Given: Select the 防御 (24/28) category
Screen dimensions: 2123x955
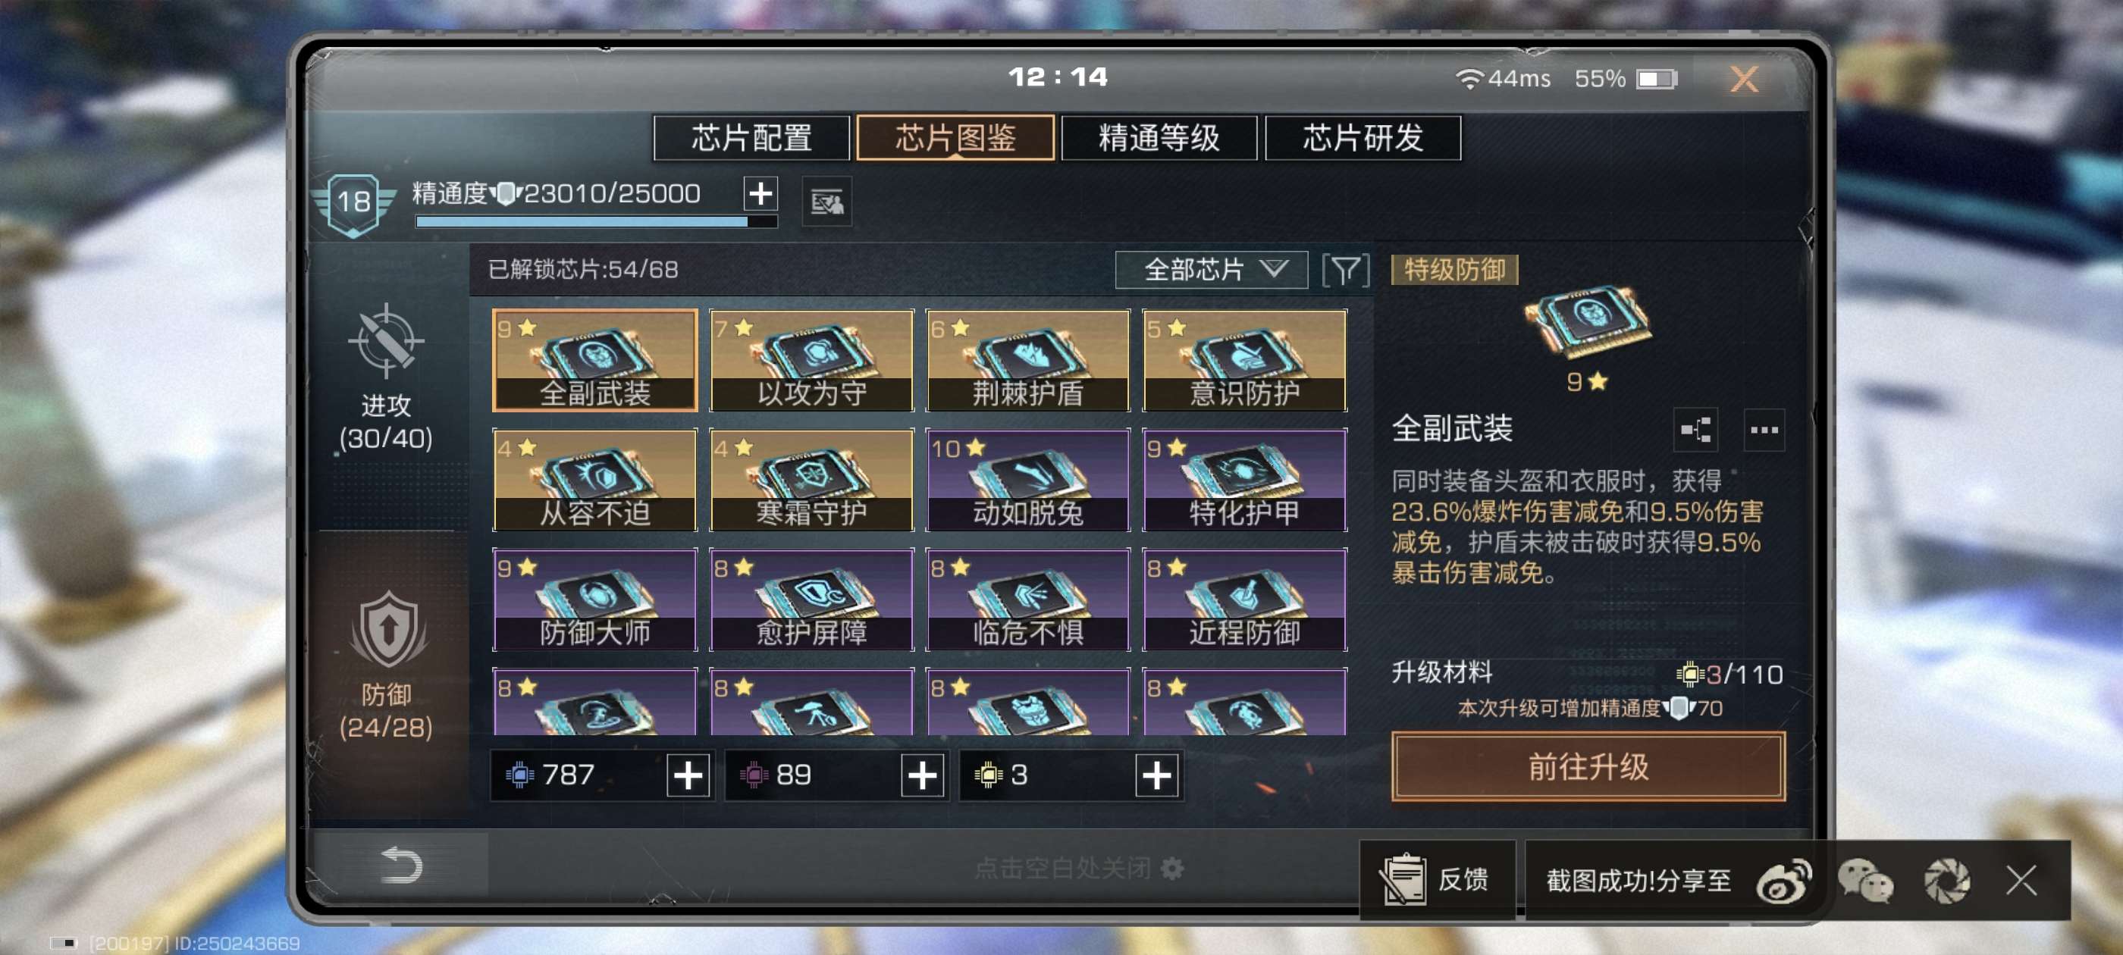Looking at the screenshot, I should 386,664.
